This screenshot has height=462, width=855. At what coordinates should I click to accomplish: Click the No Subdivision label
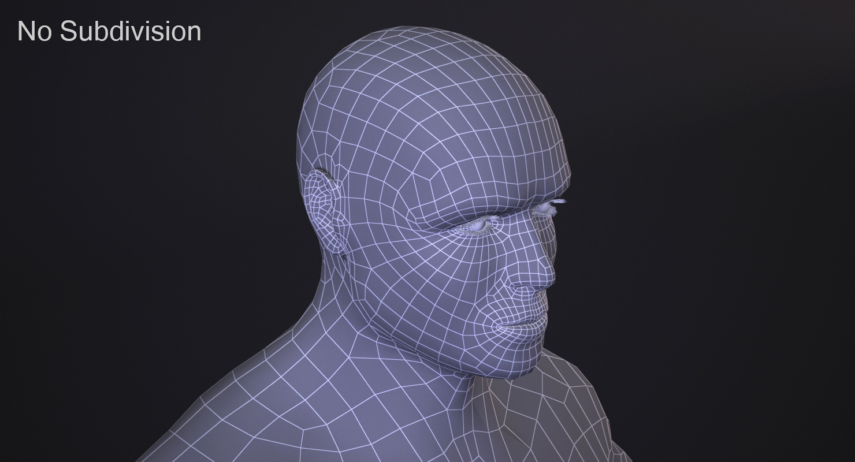[x=109, y=31]
